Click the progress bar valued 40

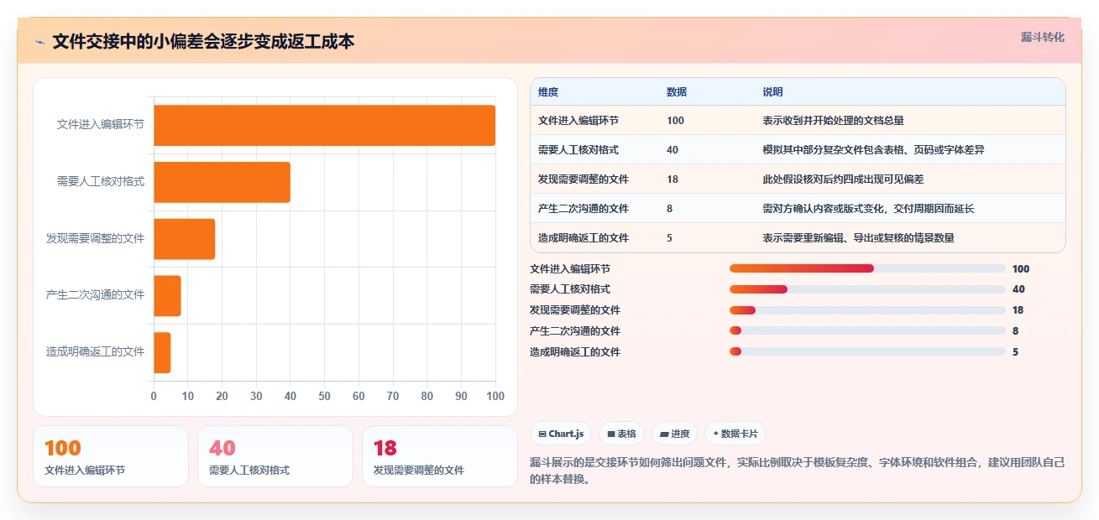pyautogui.click(x=867, y=289)
